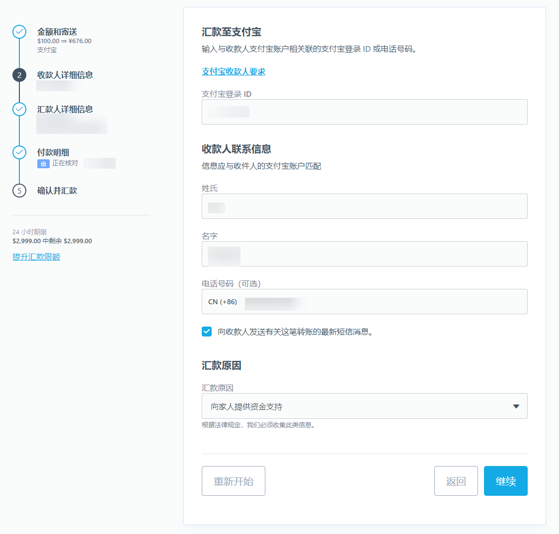Click the $100.00 ⇒ ¥676.00 amount text

pyautogui.click(x=65, y=41)
